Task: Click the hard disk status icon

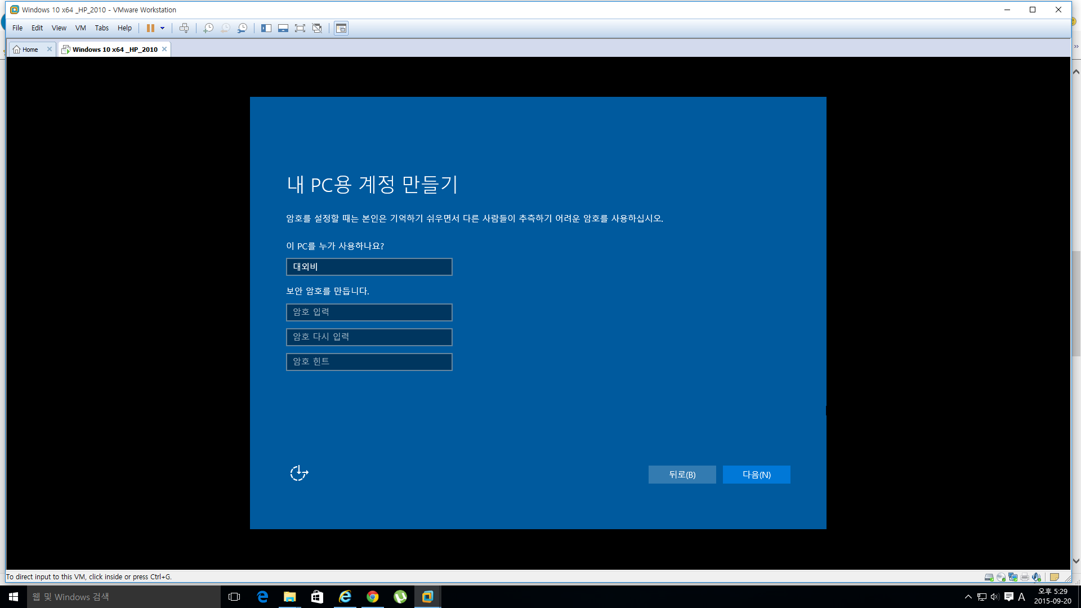Action: click(989, 577)
